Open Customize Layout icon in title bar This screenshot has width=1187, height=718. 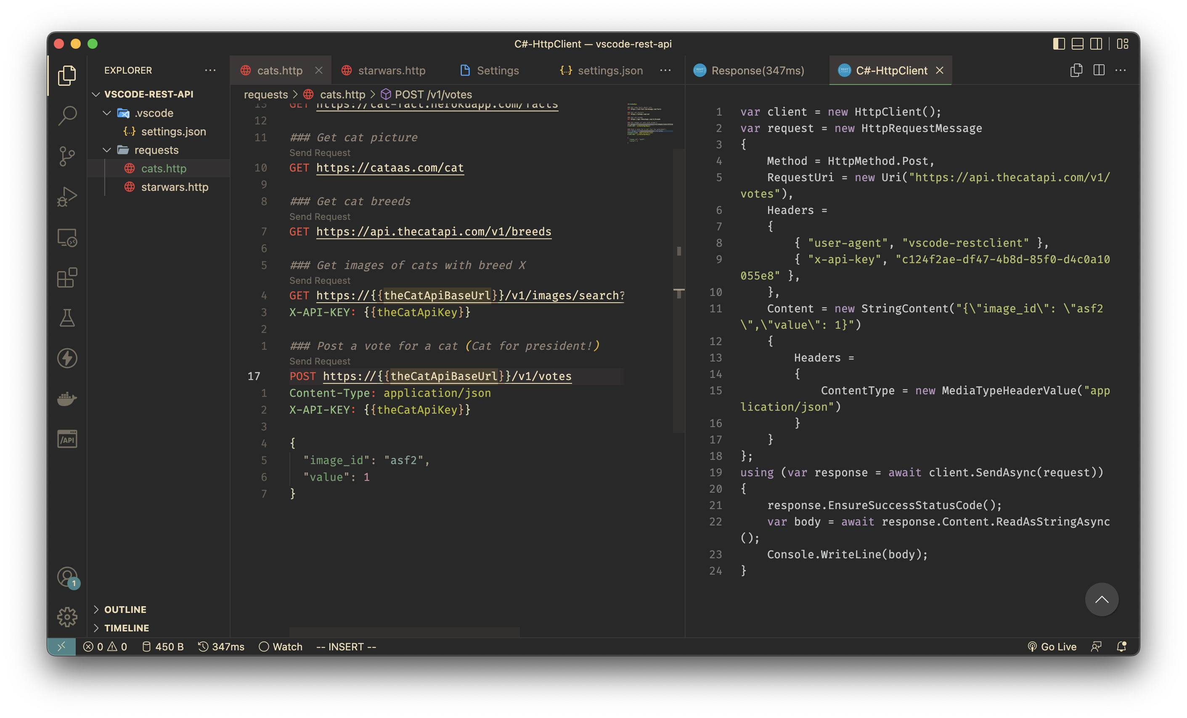coord(1123,44)
